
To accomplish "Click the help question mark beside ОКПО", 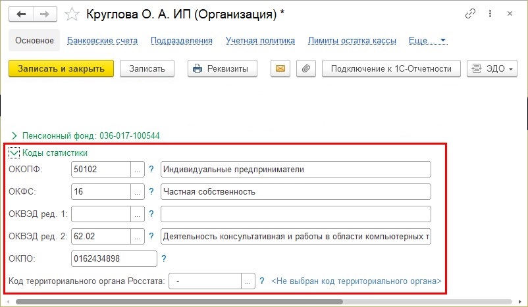I will 164,258.
